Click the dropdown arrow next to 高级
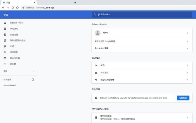The image size is (196, 123). coord(33,71)
